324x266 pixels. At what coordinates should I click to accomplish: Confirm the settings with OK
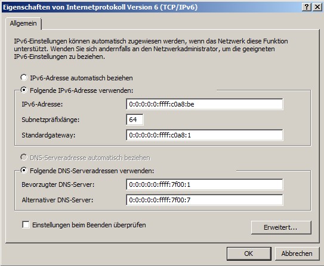pyautogui.click(x=249, y=254)
